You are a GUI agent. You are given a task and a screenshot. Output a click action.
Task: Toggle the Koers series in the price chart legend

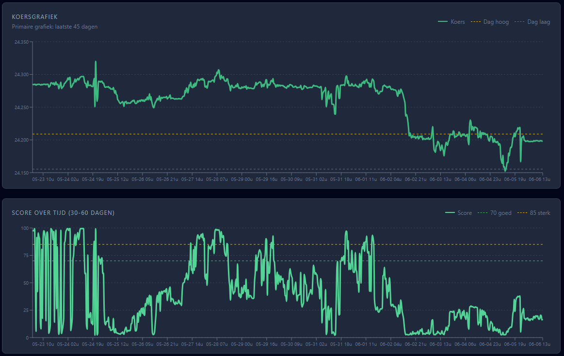(451, 22)
